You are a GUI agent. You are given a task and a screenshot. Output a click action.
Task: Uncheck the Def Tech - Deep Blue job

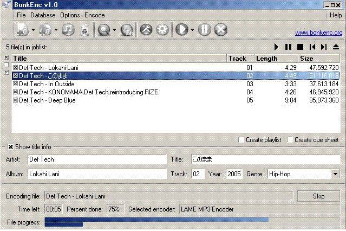(15, 100)
